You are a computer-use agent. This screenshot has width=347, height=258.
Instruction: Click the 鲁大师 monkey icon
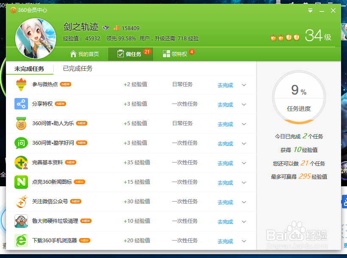21,221
